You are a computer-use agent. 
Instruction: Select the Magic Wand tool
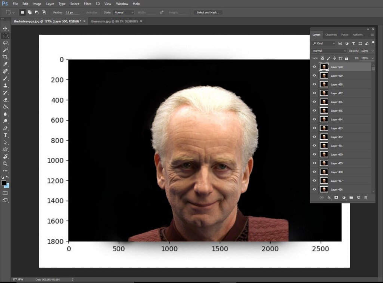pyautogui.click(x=5, y=50)
